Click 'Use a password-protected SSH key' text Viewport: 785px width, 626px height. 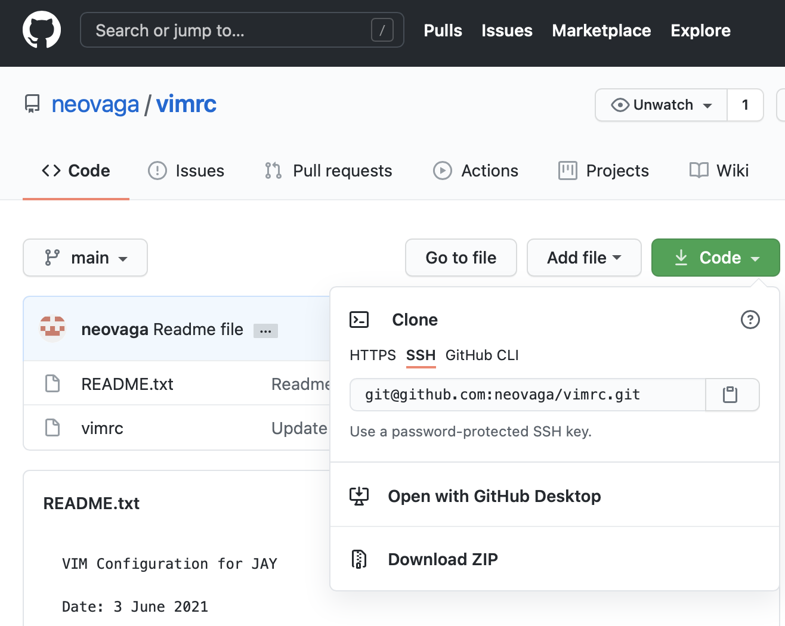[471, 432]
